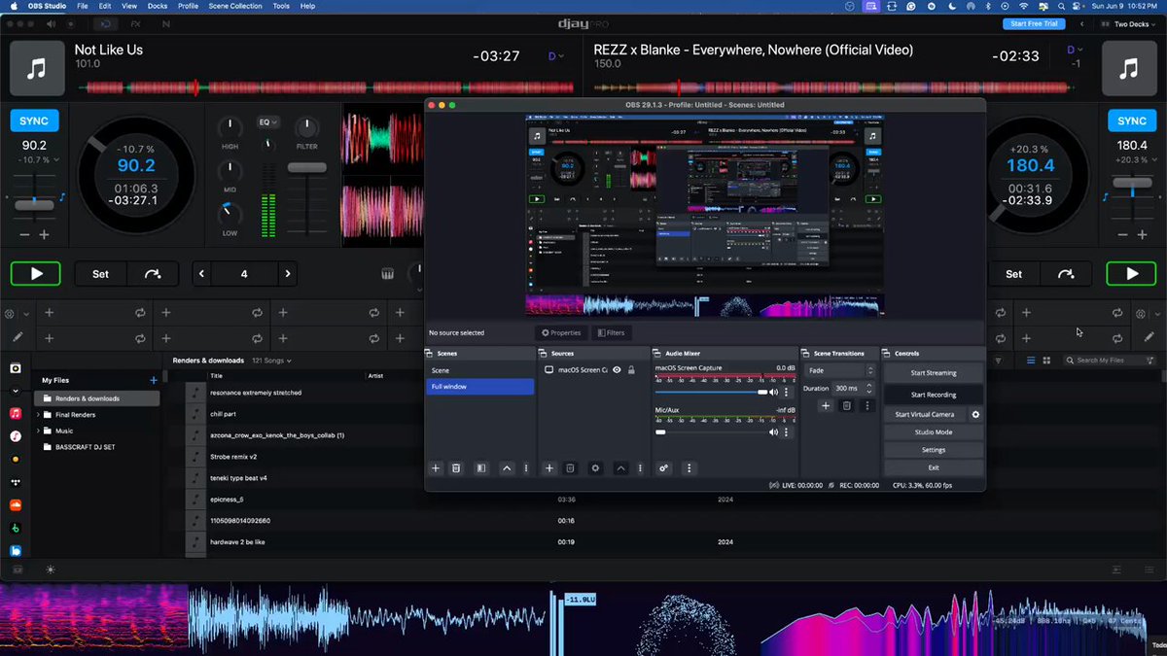This screenshot has width=1167, height=656.
Task: Open virtual camera settings gear icon
Action: point(975,414)
